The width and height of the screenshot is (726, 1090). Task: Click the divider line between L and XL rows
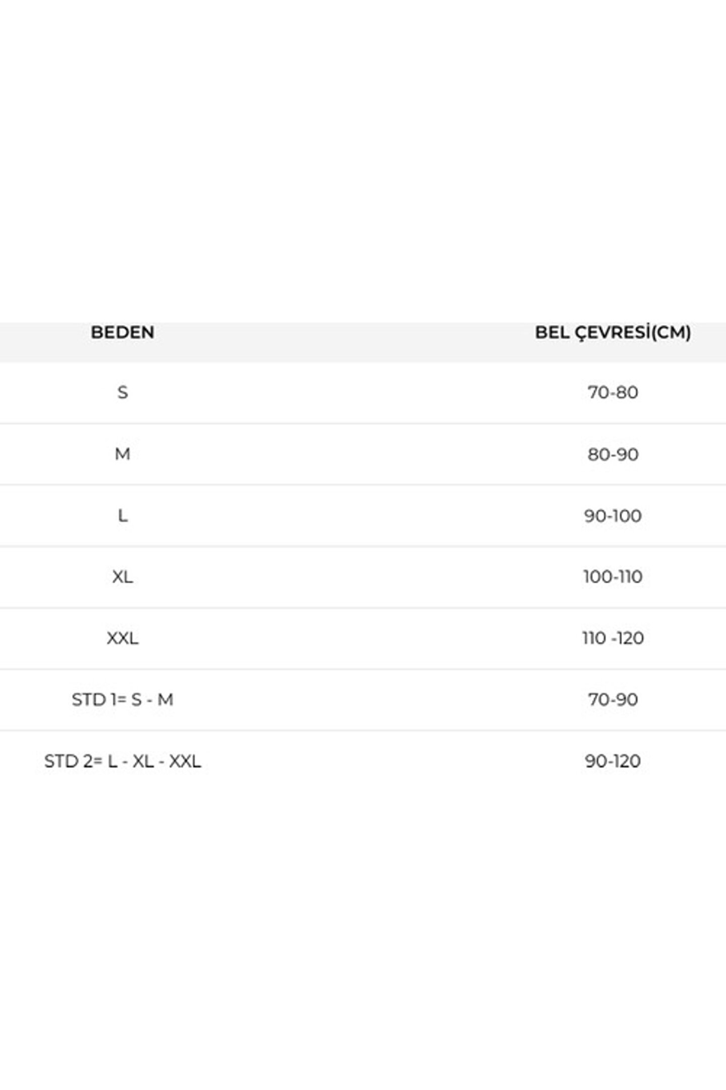point(363,546)
